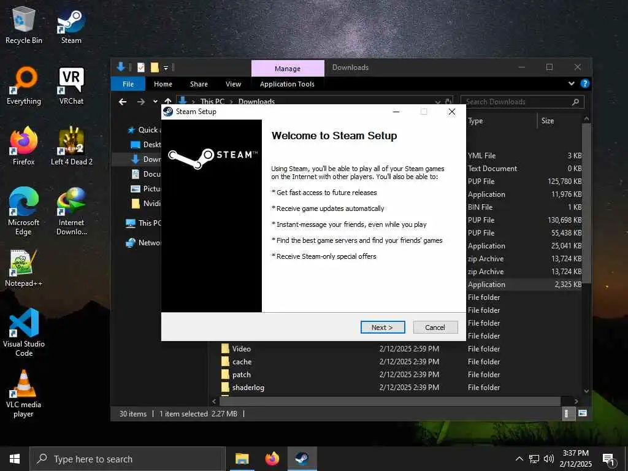Sort by the Size column header
Screen dimensions: 628x471
(559, 121)
